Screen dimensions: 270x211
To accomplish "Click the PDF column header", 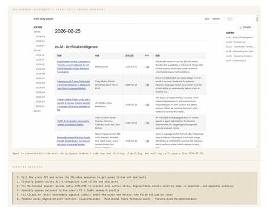I will (x=147, y=56).
